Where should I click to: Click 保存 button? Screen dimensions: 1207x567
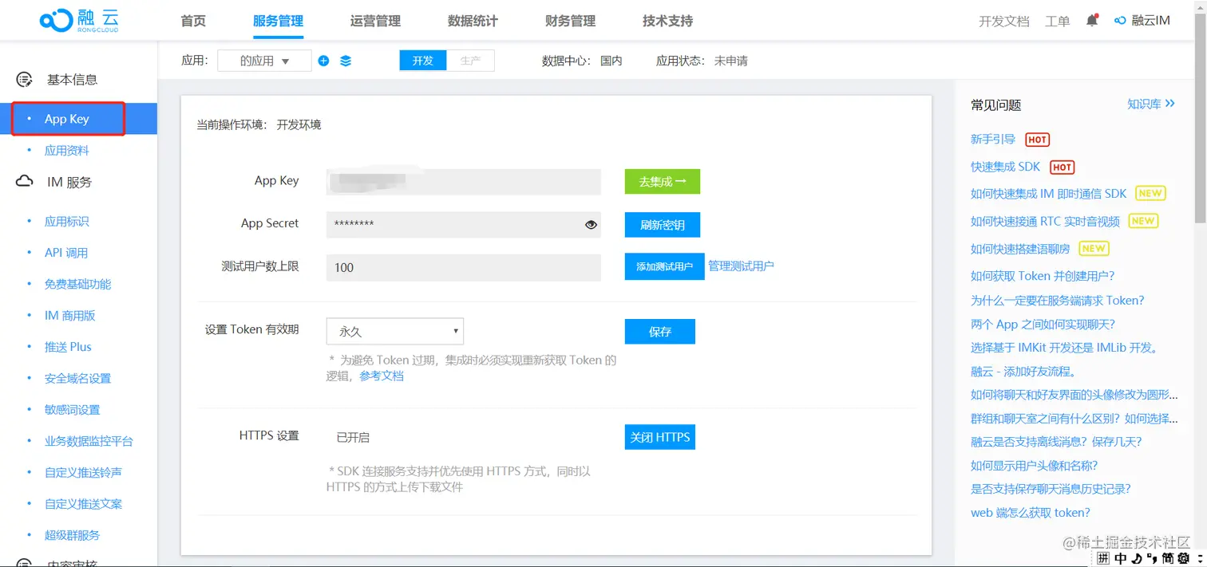tap(659, 332)
